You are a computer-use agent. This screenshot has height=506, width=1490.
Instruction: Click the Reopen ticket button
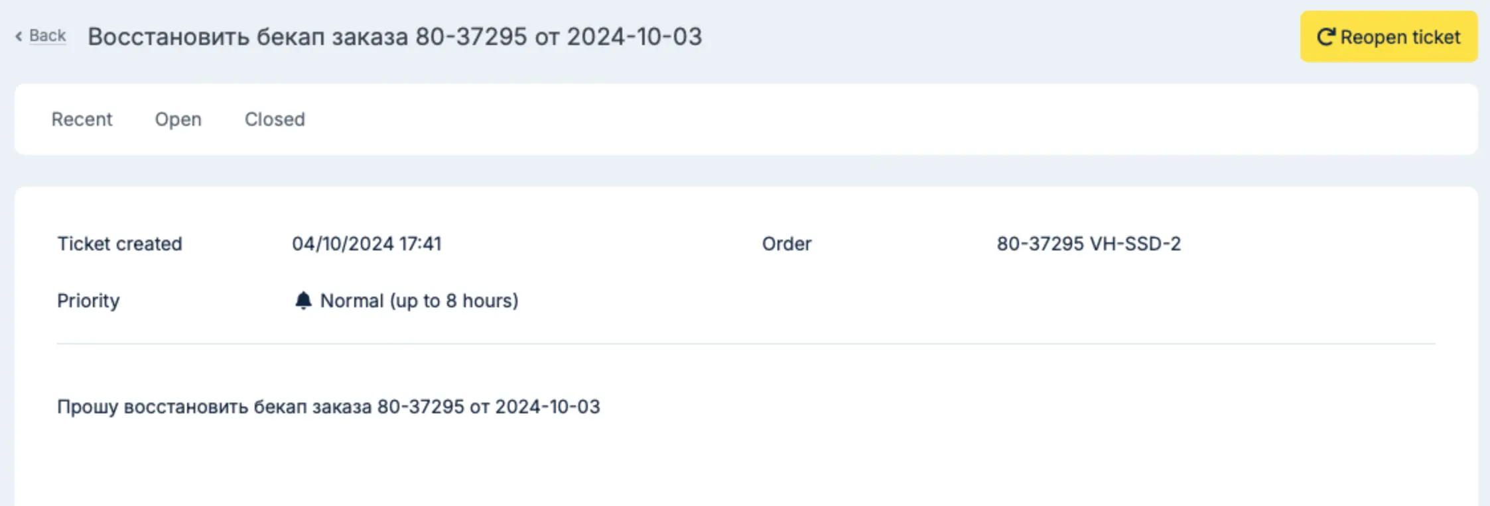tap(1388, 36)
